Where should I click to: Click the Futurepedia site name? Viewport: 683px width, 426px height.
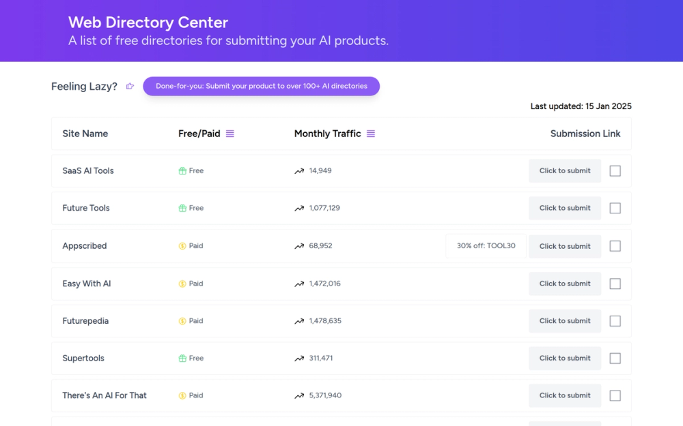85,321
